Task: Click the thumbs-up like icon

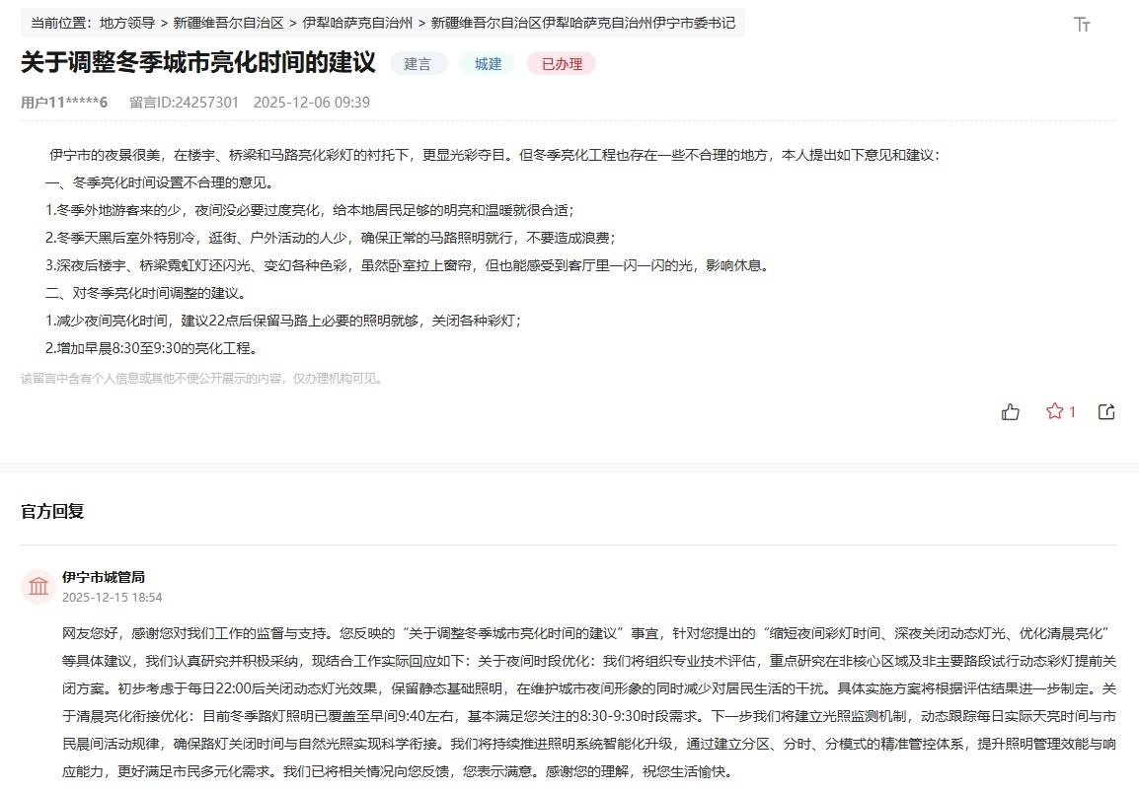Action: point(1011,412)
